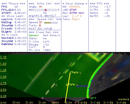Click the green Sensor status label

[34, 35]
